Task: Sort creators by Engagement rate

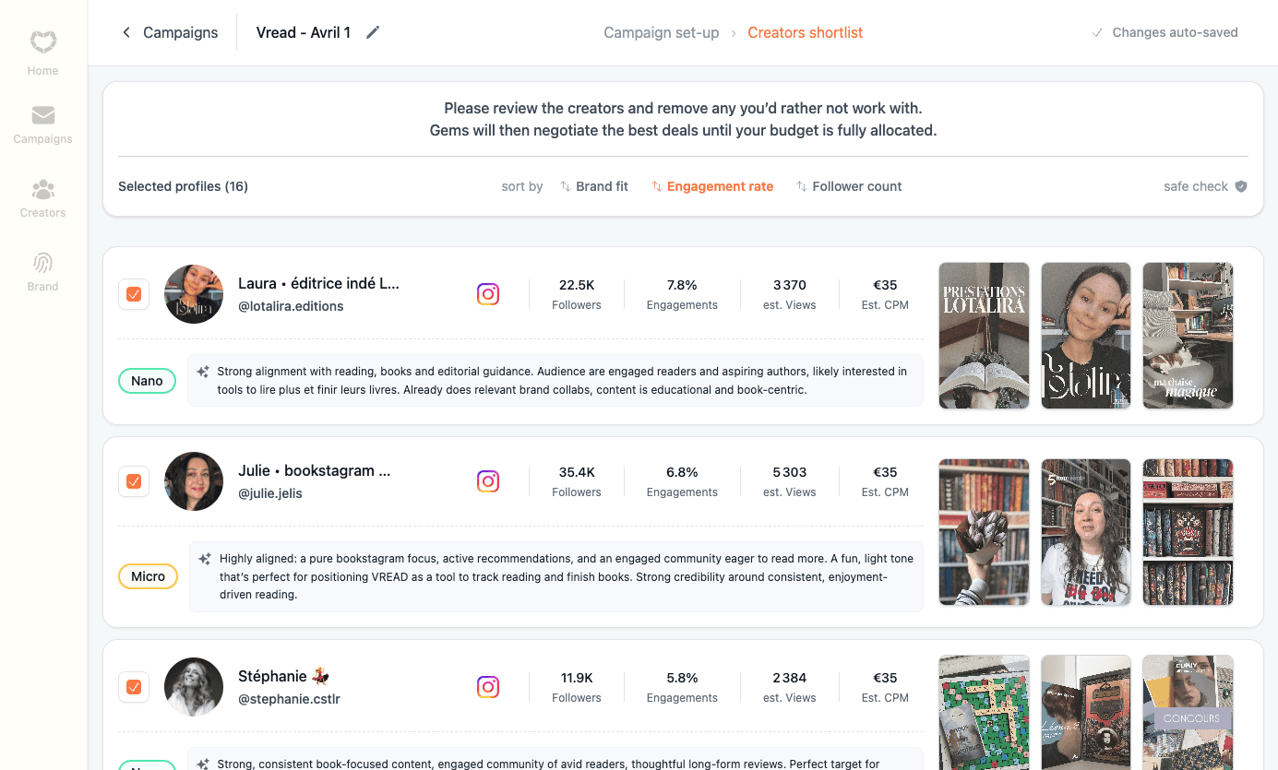Action: click(x=712, y=186)
